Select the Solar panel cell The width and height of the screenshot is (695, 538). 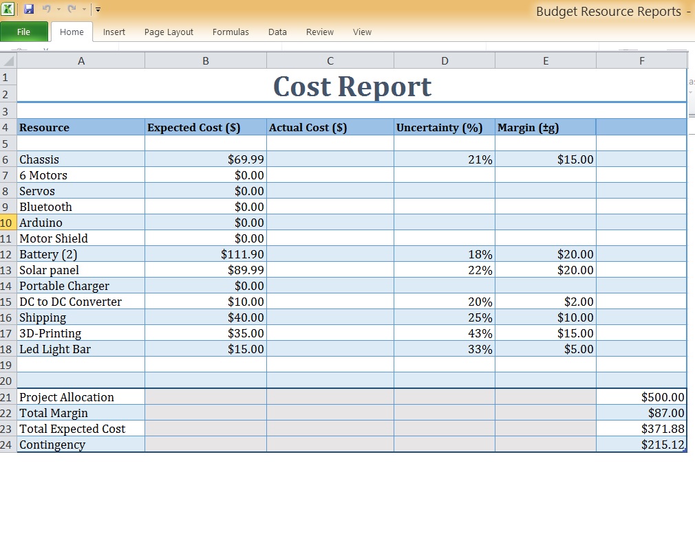pos(81,270)
